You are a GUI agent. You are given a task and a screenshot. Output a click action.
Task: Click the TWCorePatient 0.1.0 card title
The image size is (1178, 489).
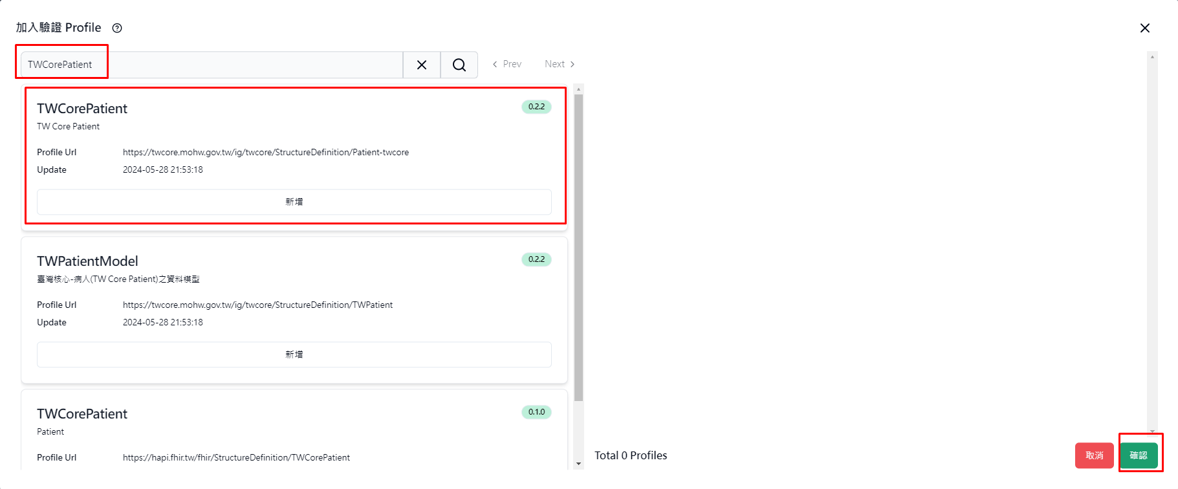pyautogui.click(x=82, y=414)
